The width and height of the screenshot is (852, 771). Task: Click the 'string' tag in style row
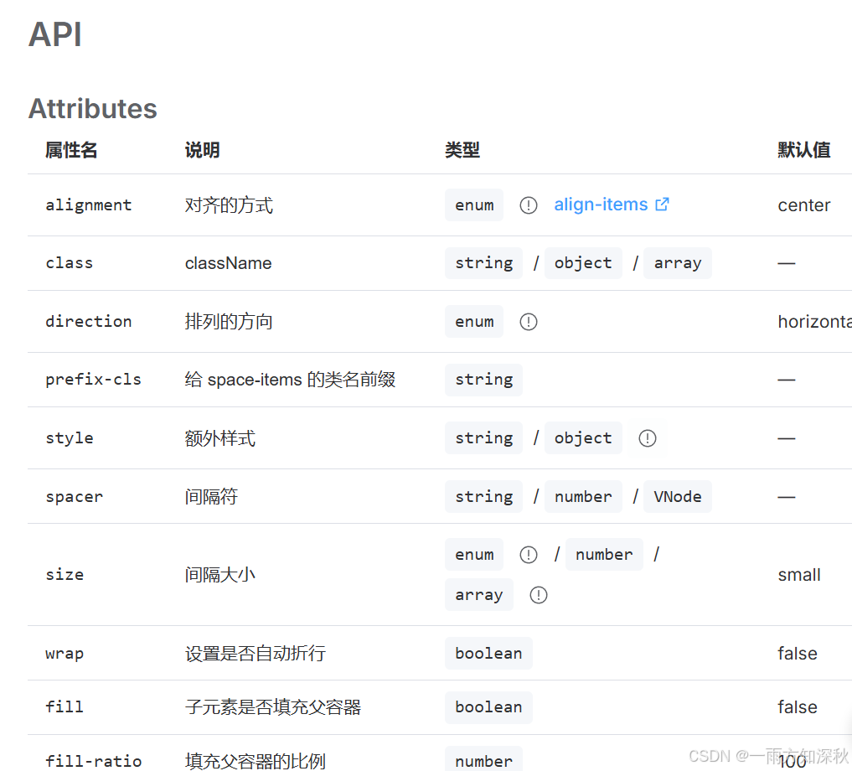[483, 437]
